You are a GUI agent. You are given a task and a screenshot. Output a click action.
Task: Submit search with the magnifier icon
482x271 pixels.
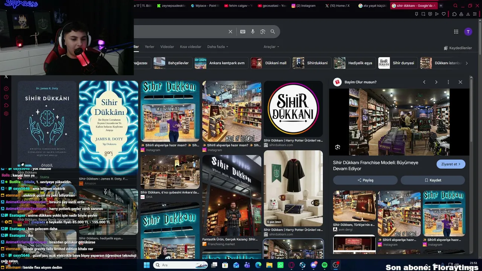click(273, 32)
